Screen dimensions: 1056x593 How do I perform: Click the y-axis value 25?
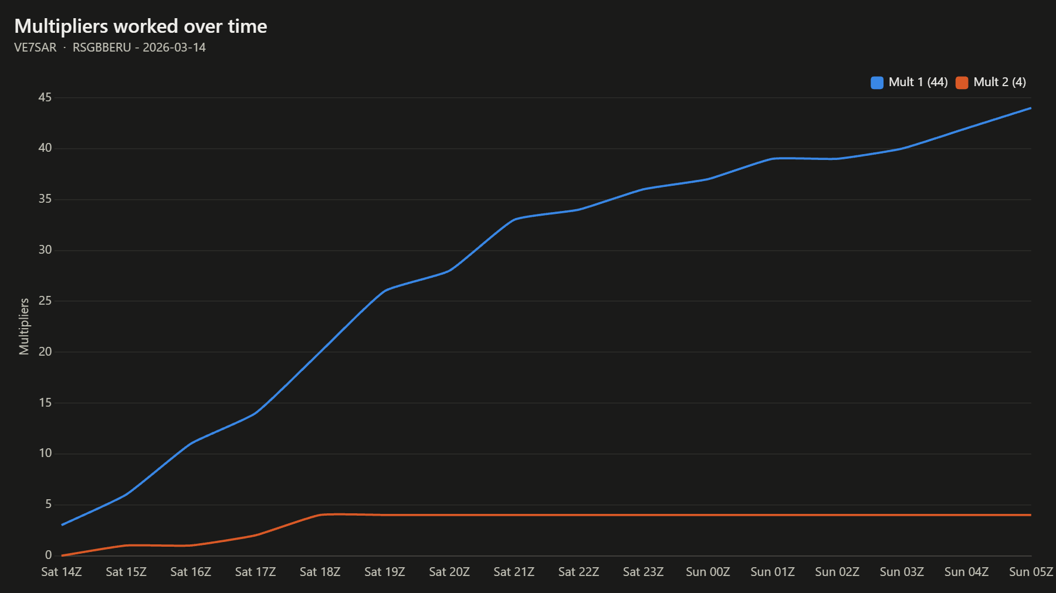coord(45,301)
